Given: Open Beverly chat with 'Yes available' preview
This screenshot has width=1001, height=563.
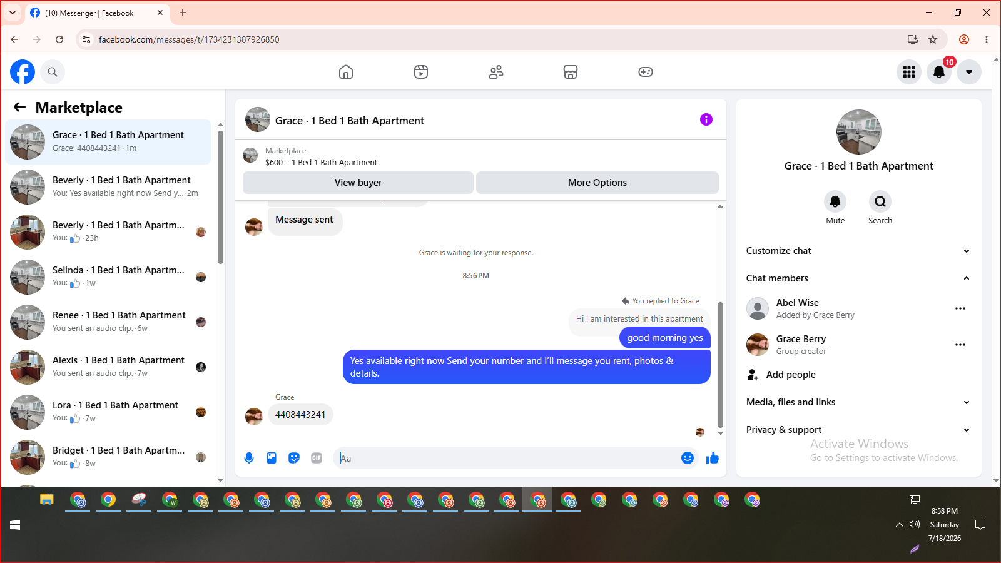Looking at the screenshot, I should tap(108, 187).
